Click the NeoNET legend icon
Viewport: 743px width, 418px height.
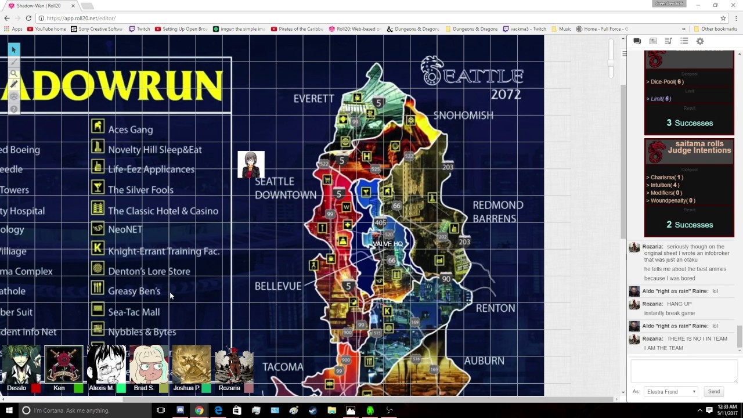click(98, 228)
